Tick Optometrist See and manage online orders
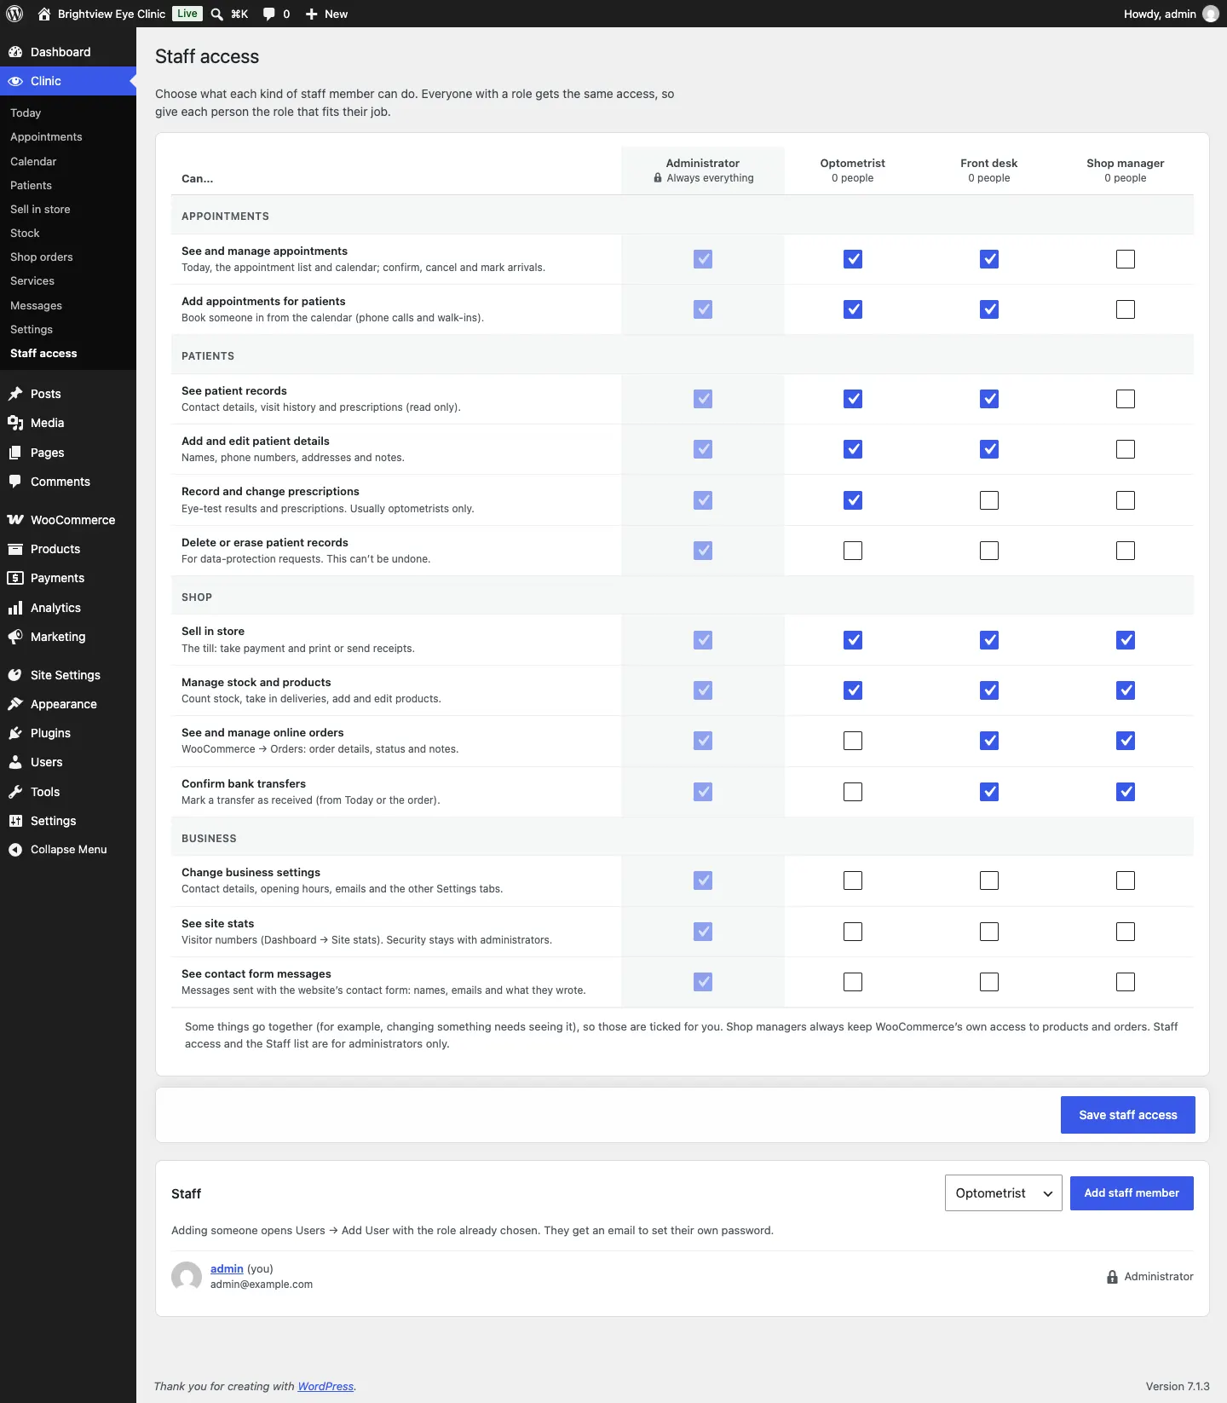The height and width of the screenshot is (1403, 1227). 853,741
